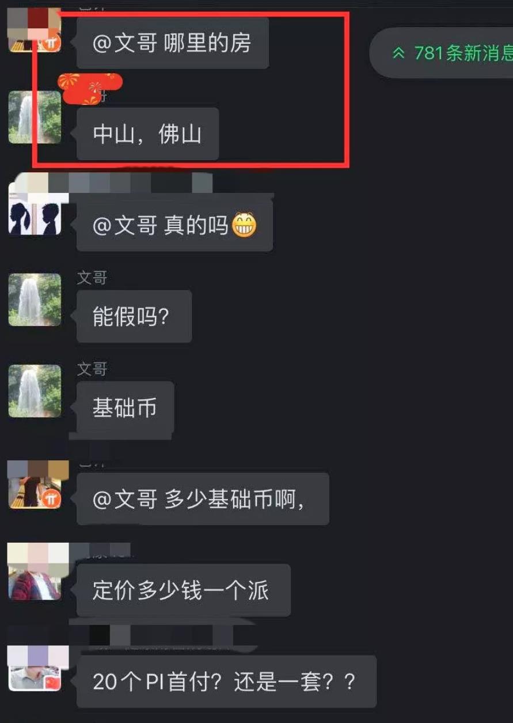513x723 pixels.
Task: Tap fountain avatar beside '中山，佛山'
Action: 35,117
